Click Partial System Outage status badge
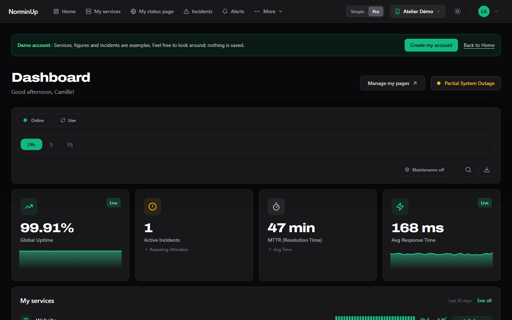This screenshot has width=512, height=320. (x=466, y=83)
